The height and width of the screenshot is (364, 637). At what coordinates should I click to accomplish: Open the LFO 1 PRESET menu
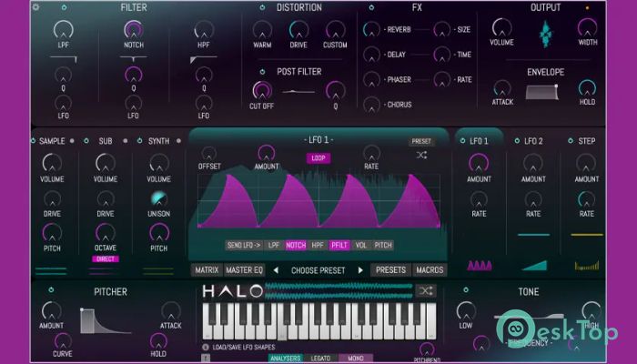421,141
